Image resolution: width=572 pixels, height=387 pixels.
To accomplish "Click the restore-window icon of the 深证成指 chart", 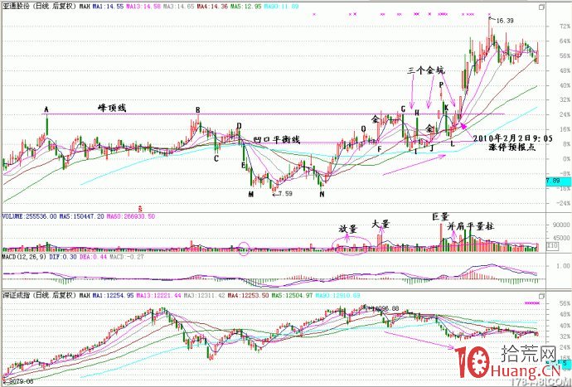I will [x=541, y=296].
